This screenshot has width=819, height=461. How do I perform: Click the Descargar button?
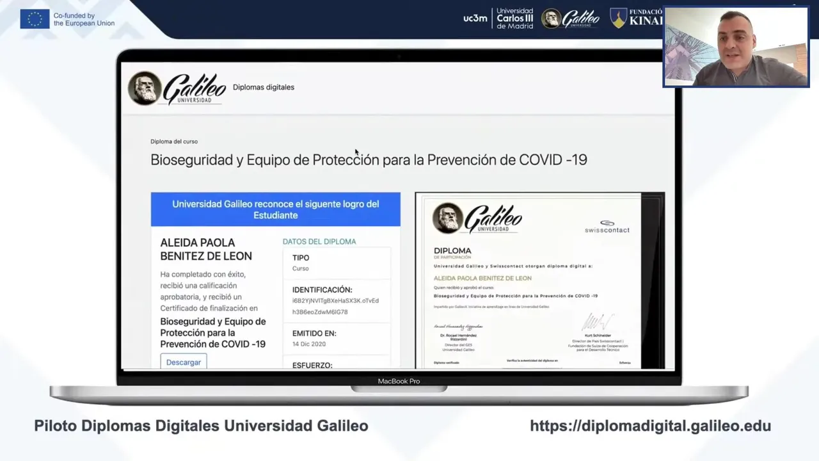[x=184, y=362]
